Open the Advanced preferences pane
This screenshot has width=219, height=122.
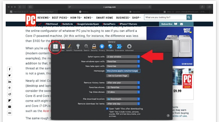(x=129, y=47)
